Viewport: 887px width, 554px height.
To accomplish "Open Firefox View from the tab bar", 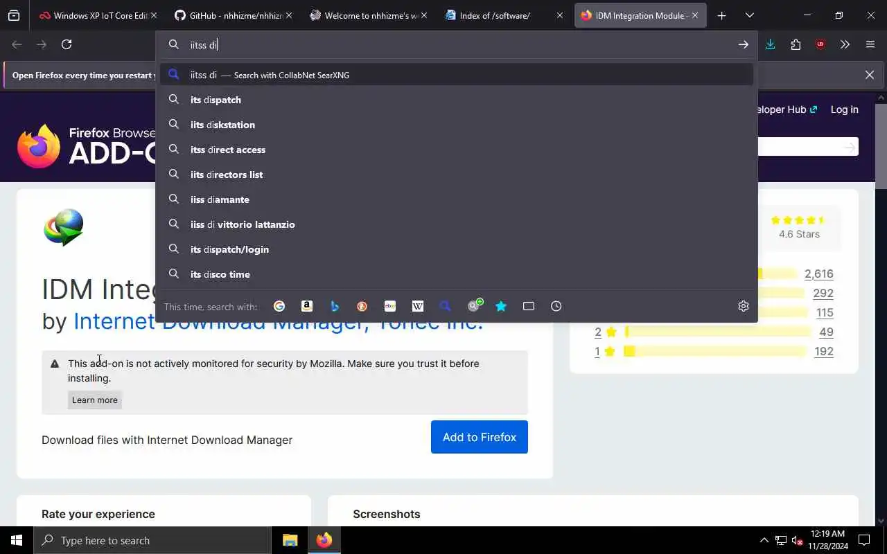I will click(x=14, y=15).
